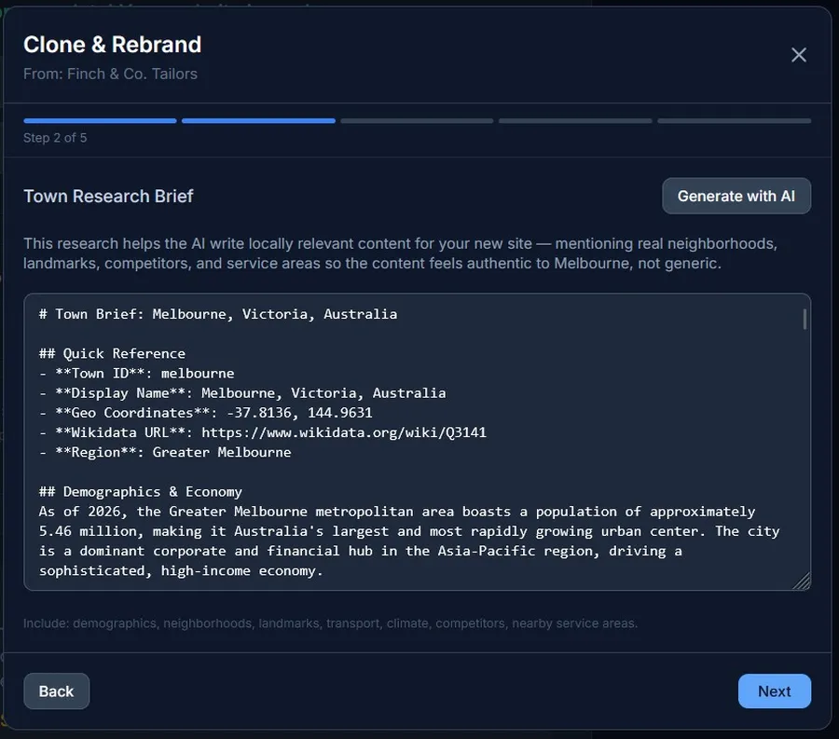Click the textarea resize handle corner
Screen dimensions: 839x739
click(803, 582)
